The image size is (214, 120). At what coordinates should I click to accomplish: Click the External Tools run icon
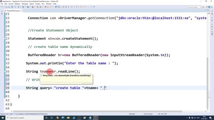32,7
